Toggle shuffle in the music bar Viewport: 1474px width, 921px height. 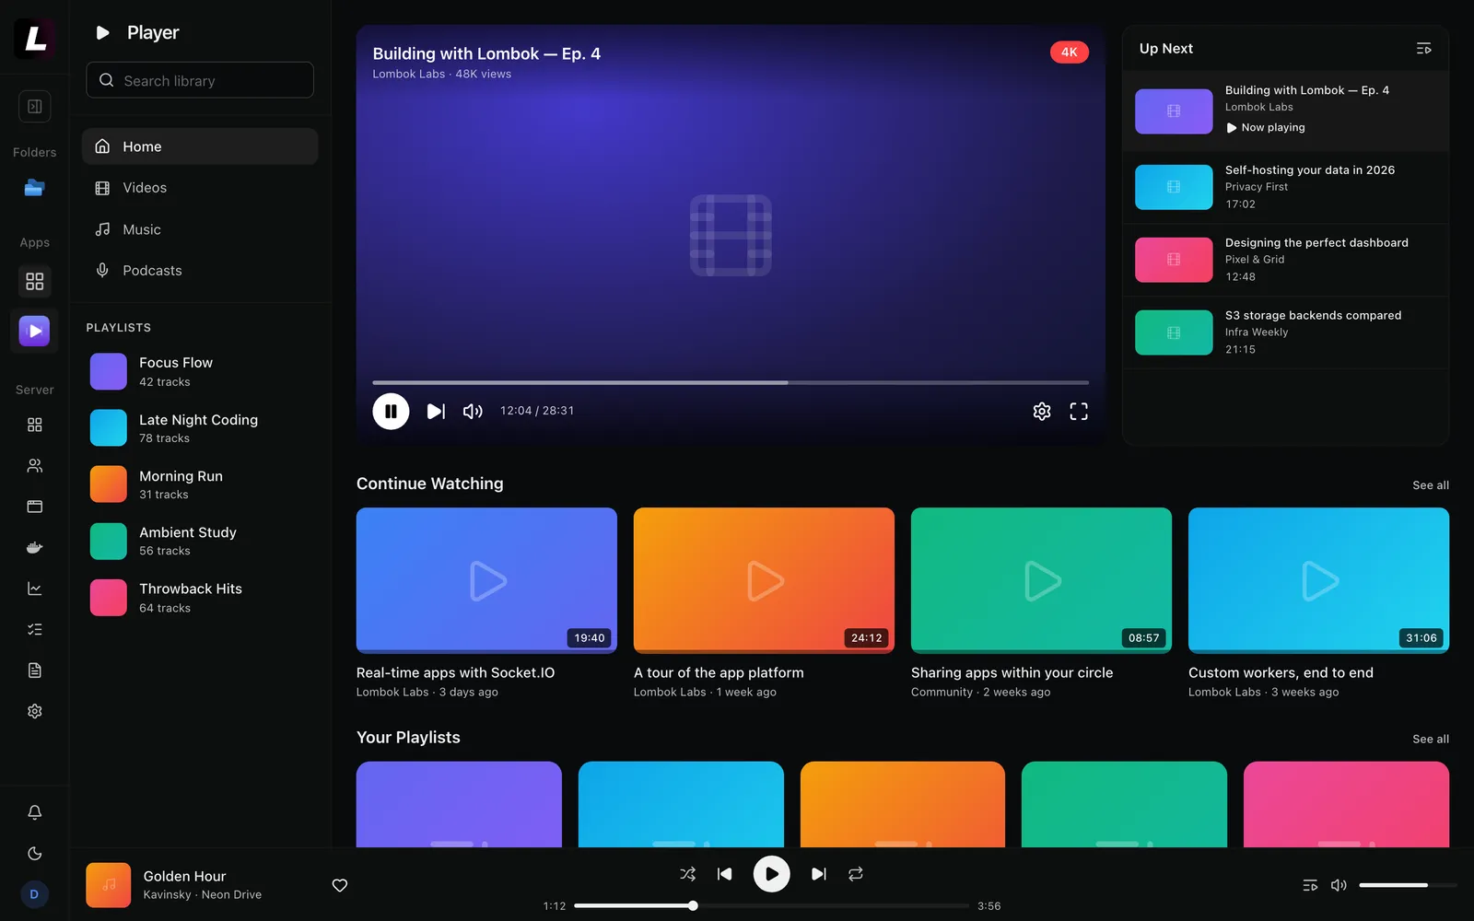[x=687, y=874]
